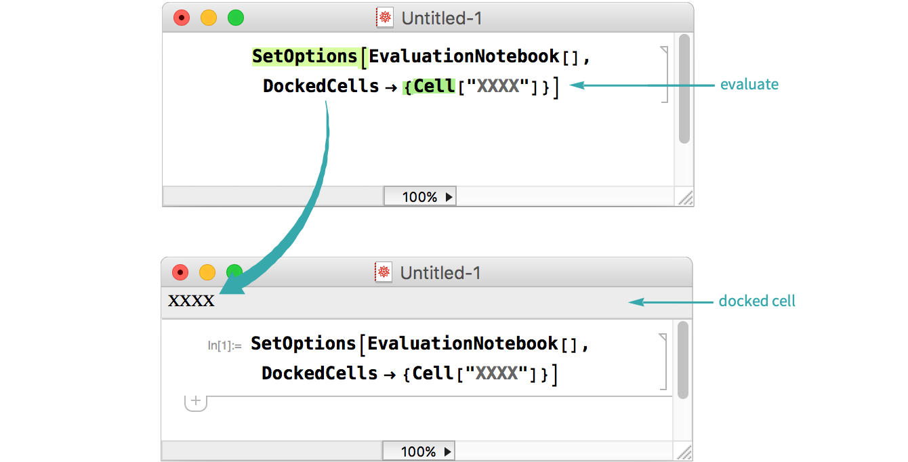Screen dimensions: 908x462
Task: Minimize the notebook with highlighted SetOptions code
Action: point(209,18)
